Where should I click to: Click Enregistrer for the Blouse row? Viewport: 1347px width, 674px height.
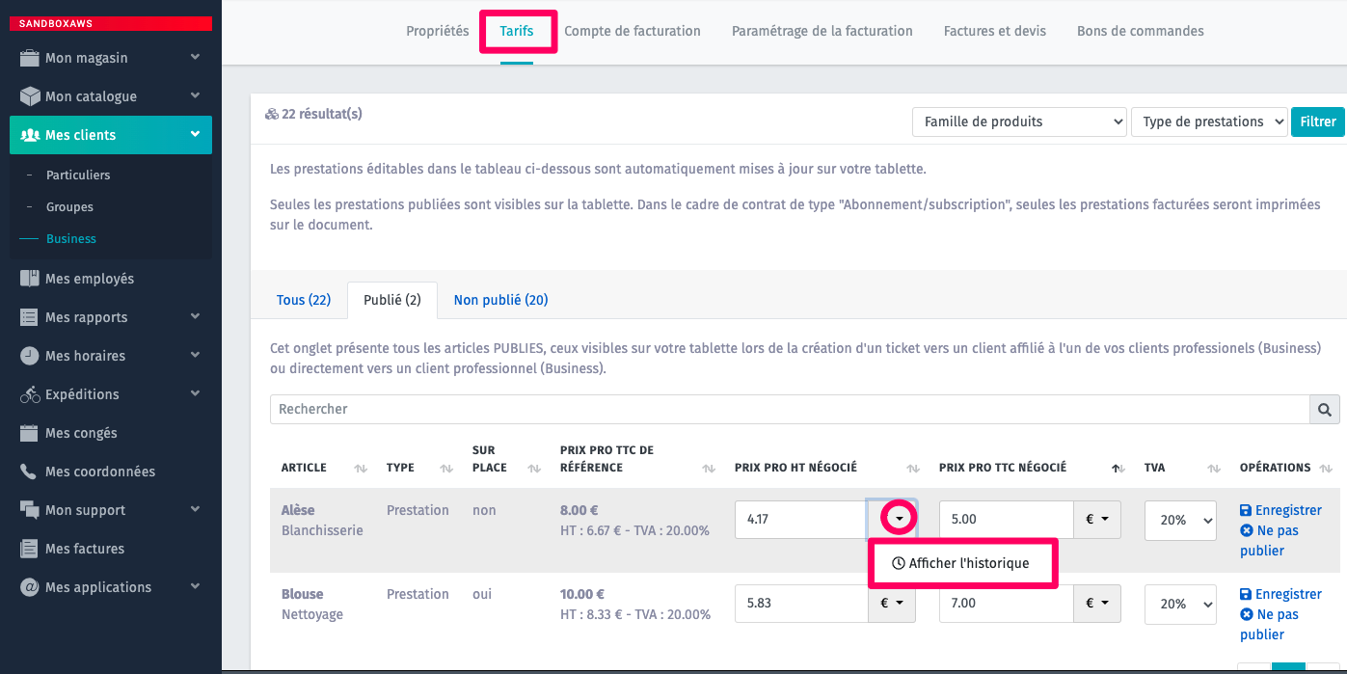point(1280,594)
